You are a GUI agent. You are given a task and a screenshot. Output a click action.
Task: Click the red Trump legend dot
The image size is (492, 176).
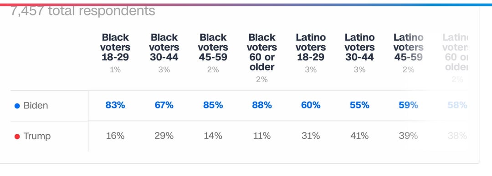click(17, 137)
